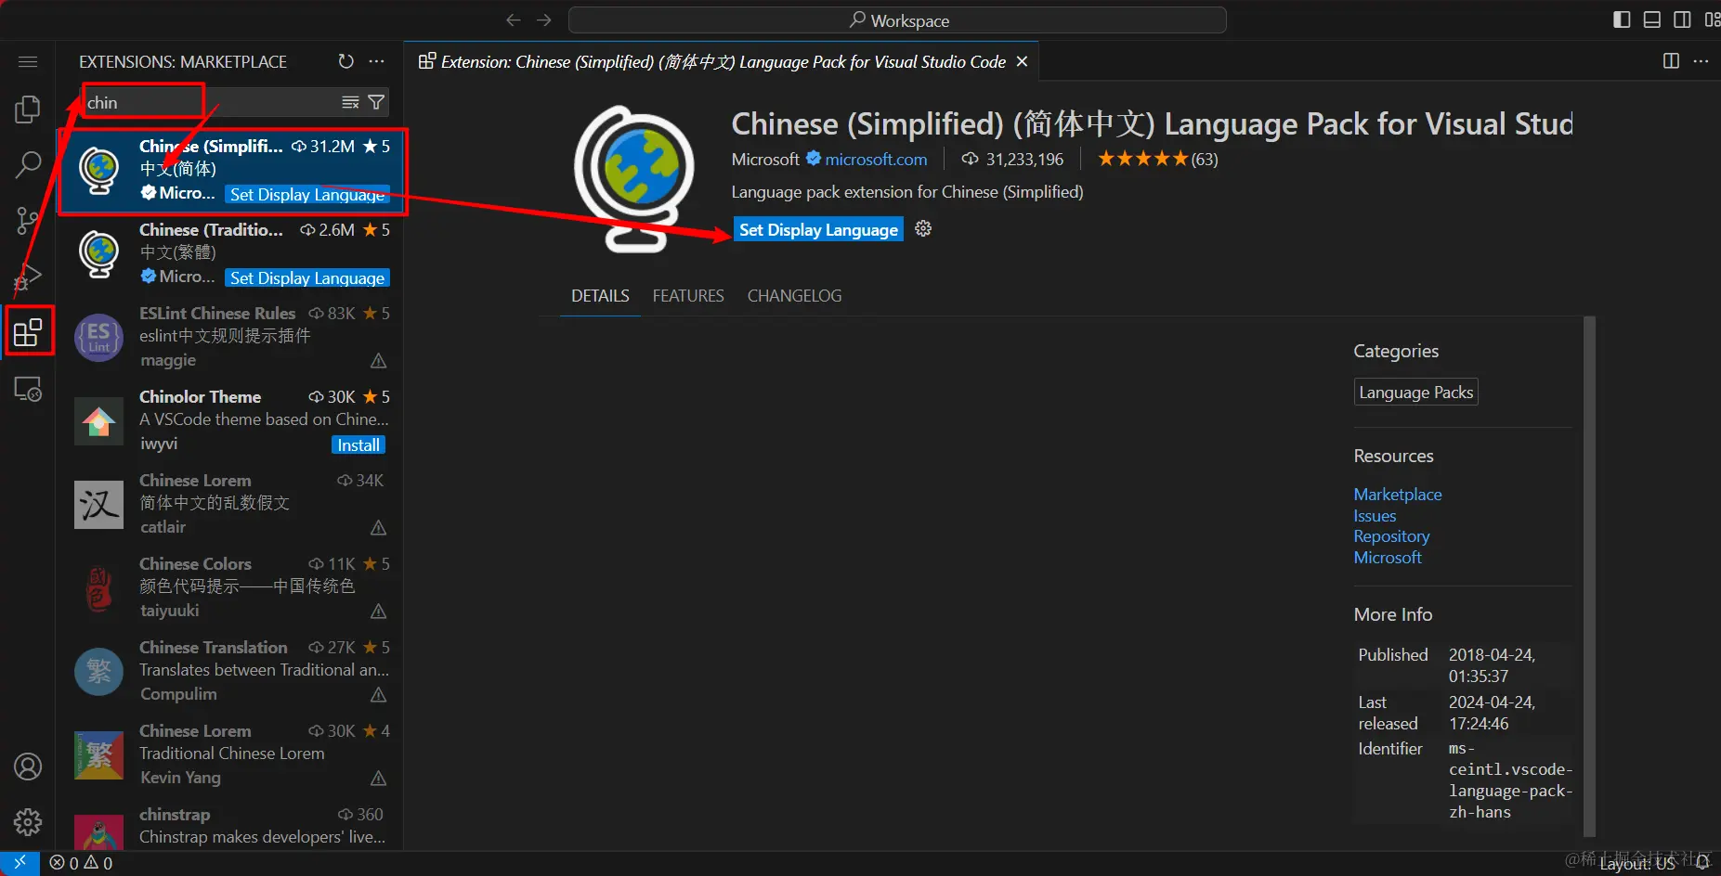Install the Chinolor Theme extension
The width and height of the screenshot is (1721, 876).
[x=359, y=444]
